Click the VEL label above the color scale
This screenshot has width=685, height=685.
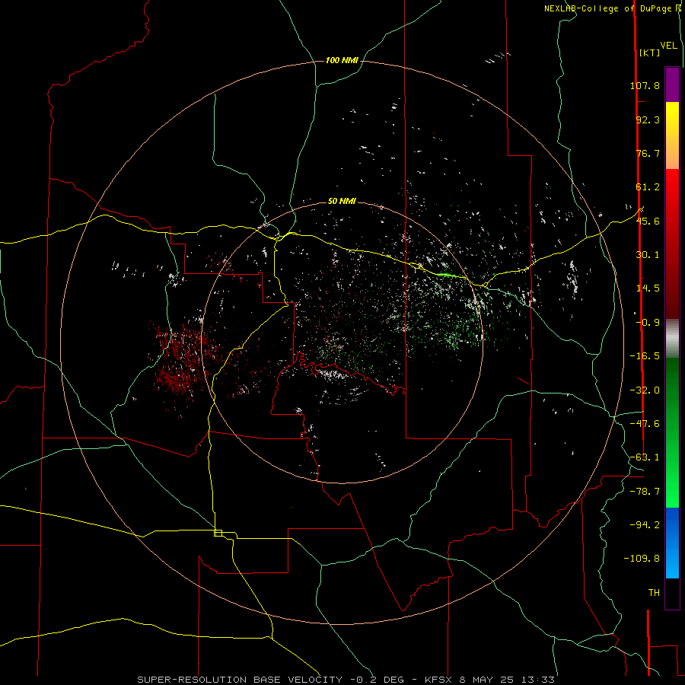click(x=669, y=46)
